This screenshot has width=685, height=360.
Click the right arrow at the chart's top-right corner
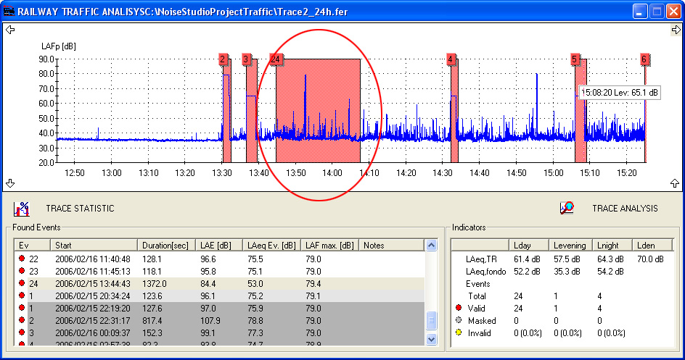[676, 30]
